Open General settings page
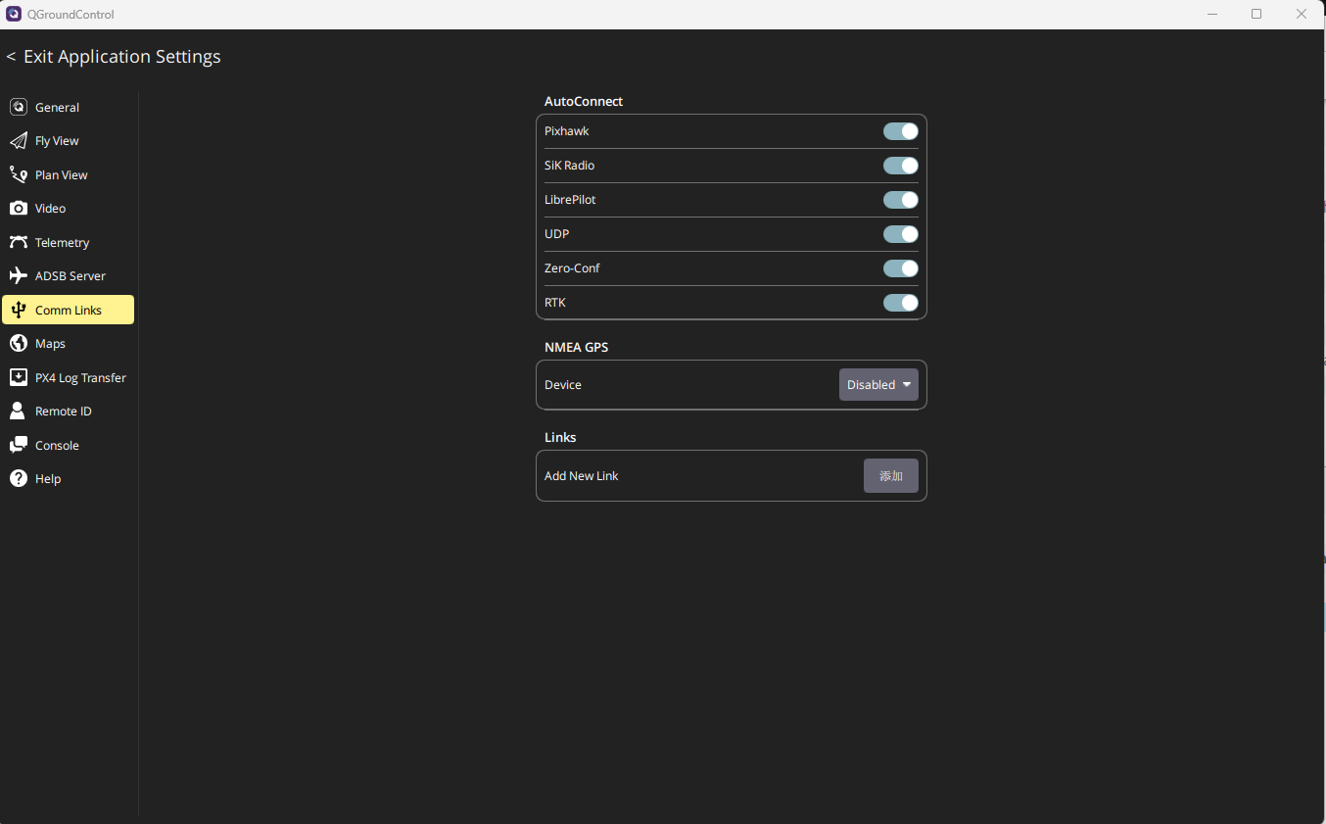The height and width of the screenshot is (824, 1326). coord(68,107)
